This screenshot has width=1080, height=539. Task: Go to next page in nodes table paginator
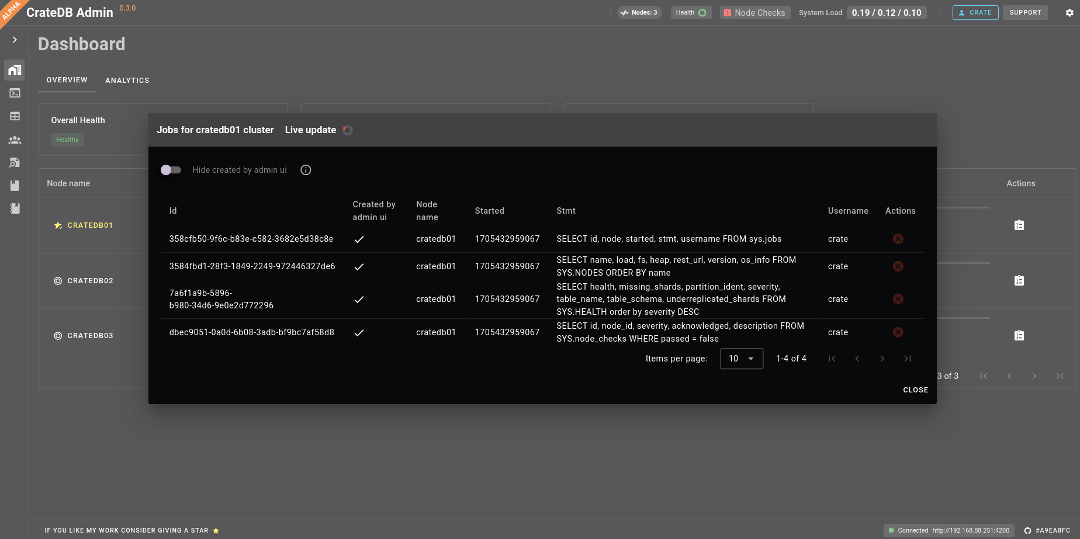pyautogui.click(x=1034, y=376)
